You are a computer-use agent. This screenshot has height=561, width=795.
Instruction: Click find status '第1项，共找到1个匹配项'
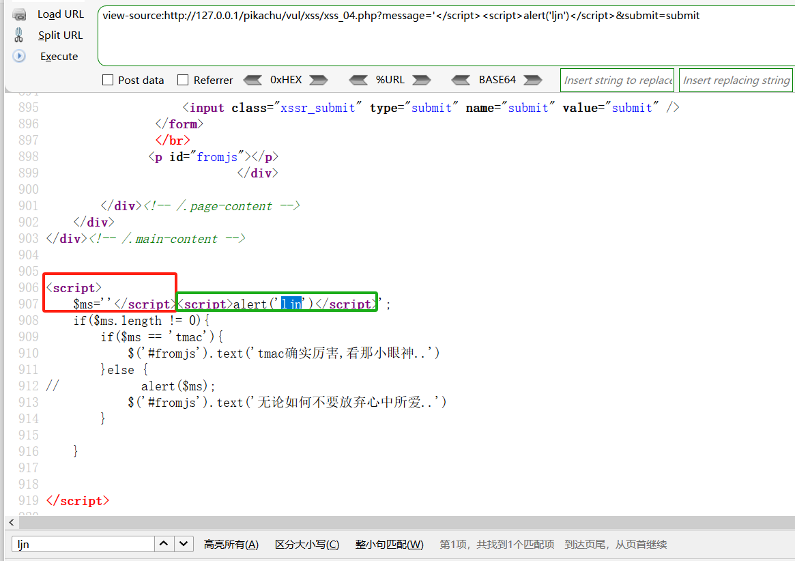[497, 544]
